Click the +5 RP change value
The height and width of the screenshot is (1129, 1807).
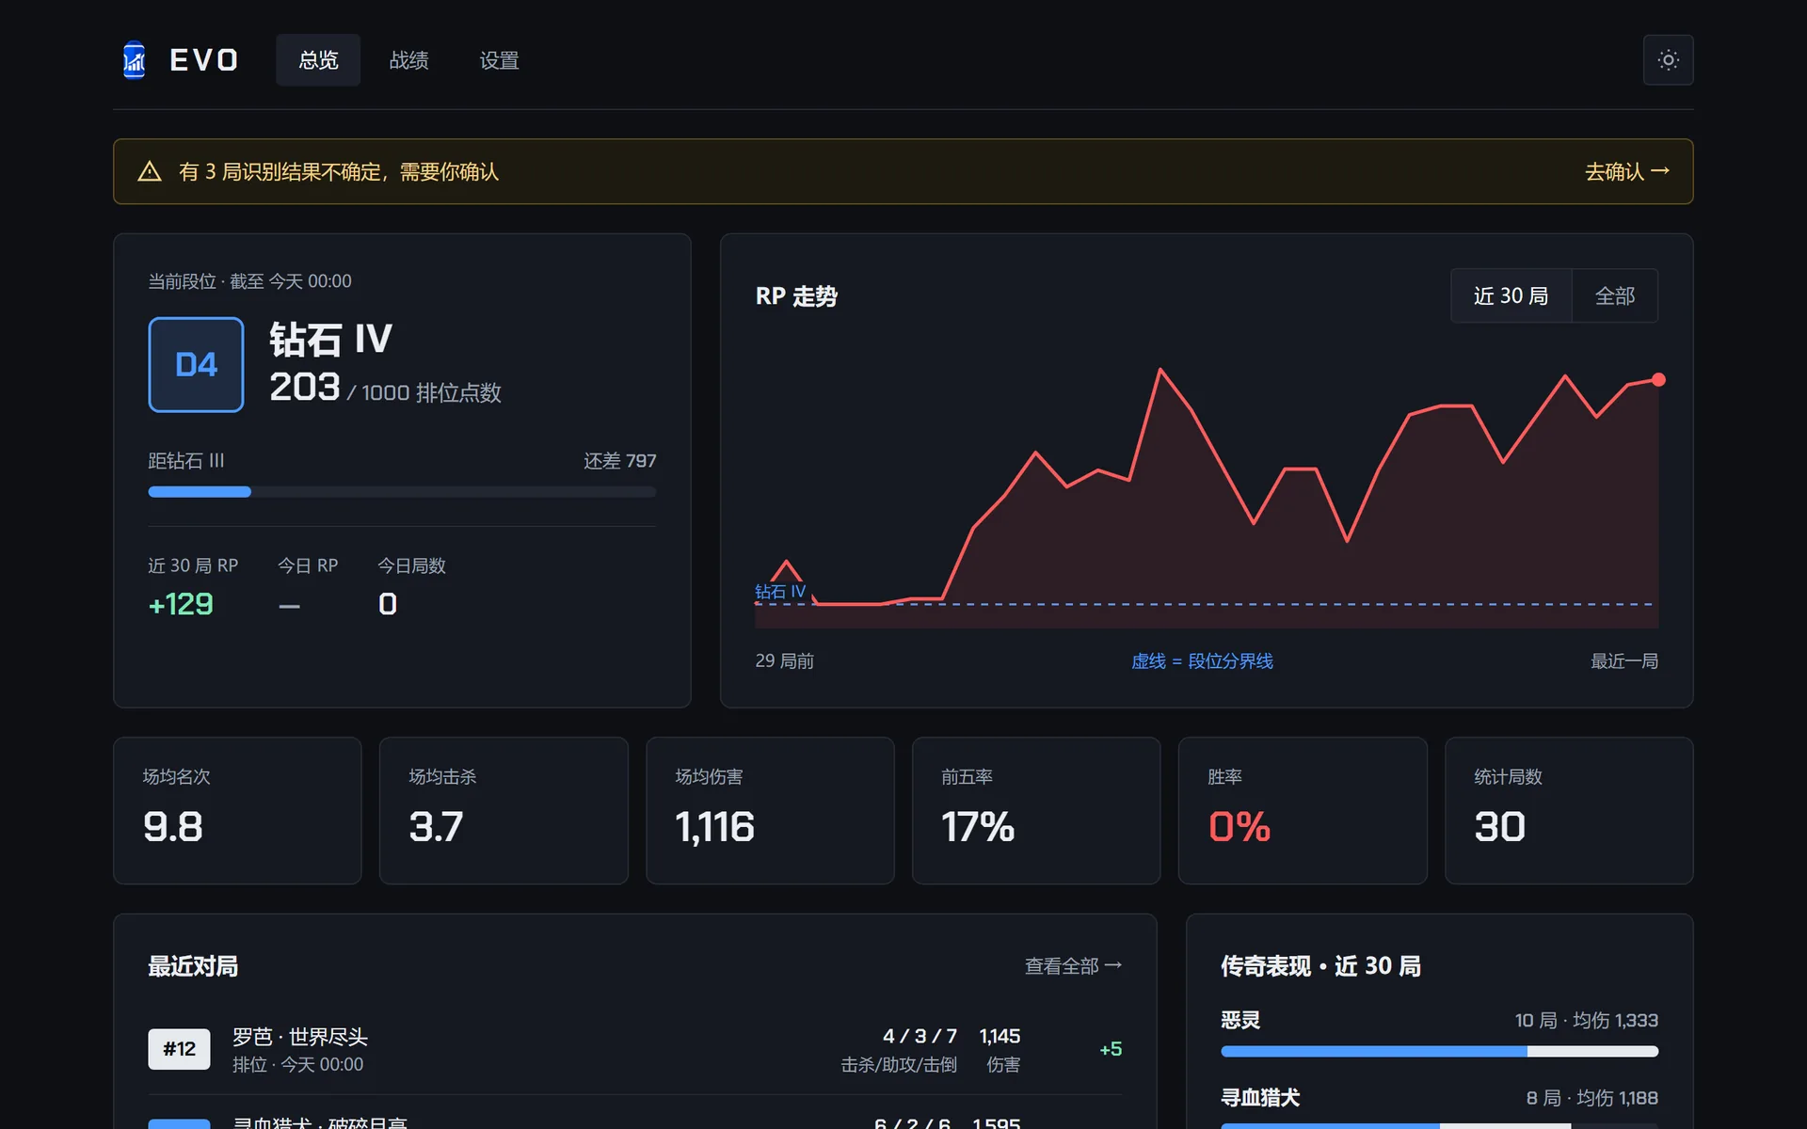(1111, 1049)
